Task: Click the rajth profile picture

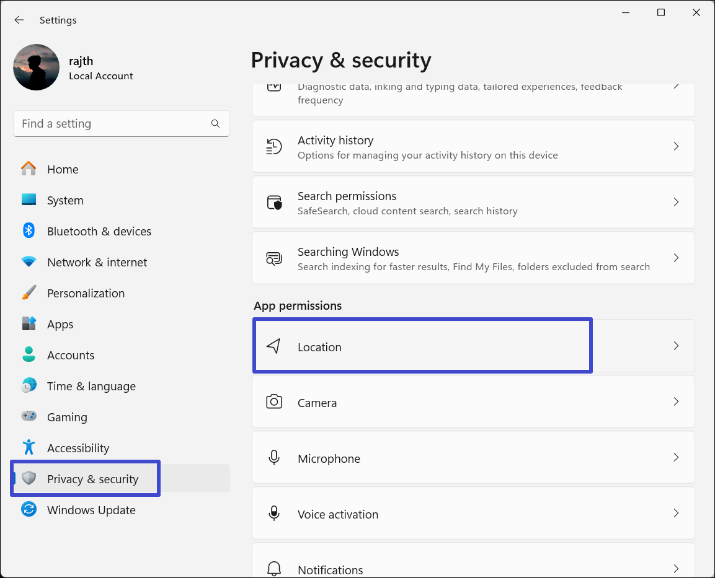Action: 37,67
